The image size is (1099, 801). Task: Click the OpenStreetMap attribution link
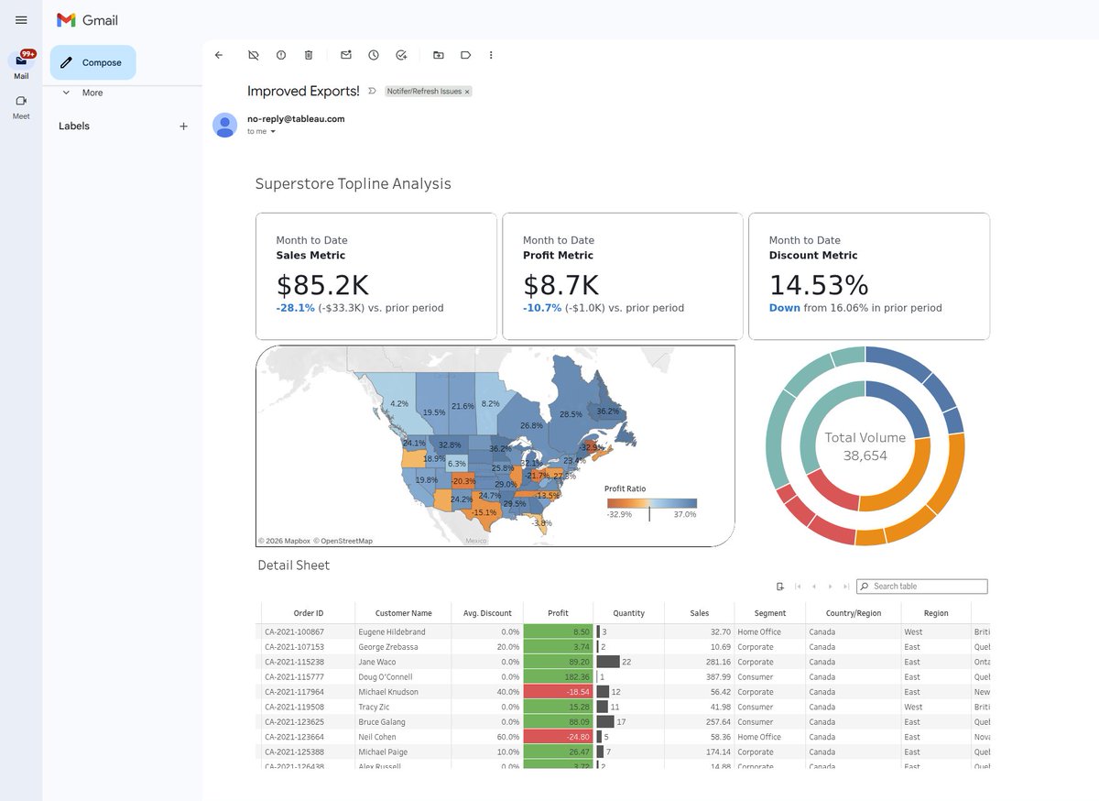(343, 541)
